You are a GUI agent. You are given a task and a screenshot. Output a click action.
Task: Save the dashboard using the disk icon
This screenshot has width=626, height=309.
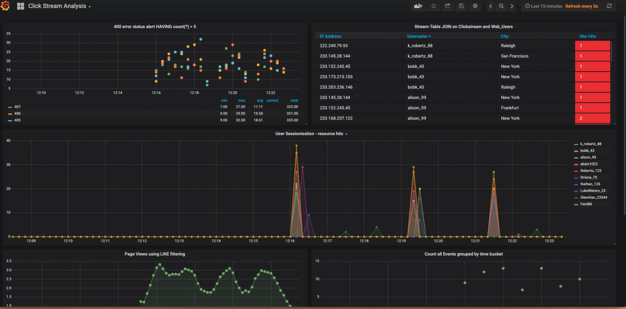[461, 6]
